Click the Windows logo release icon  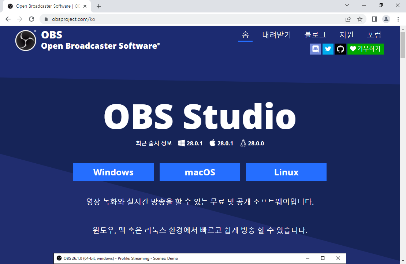[182, 143]
